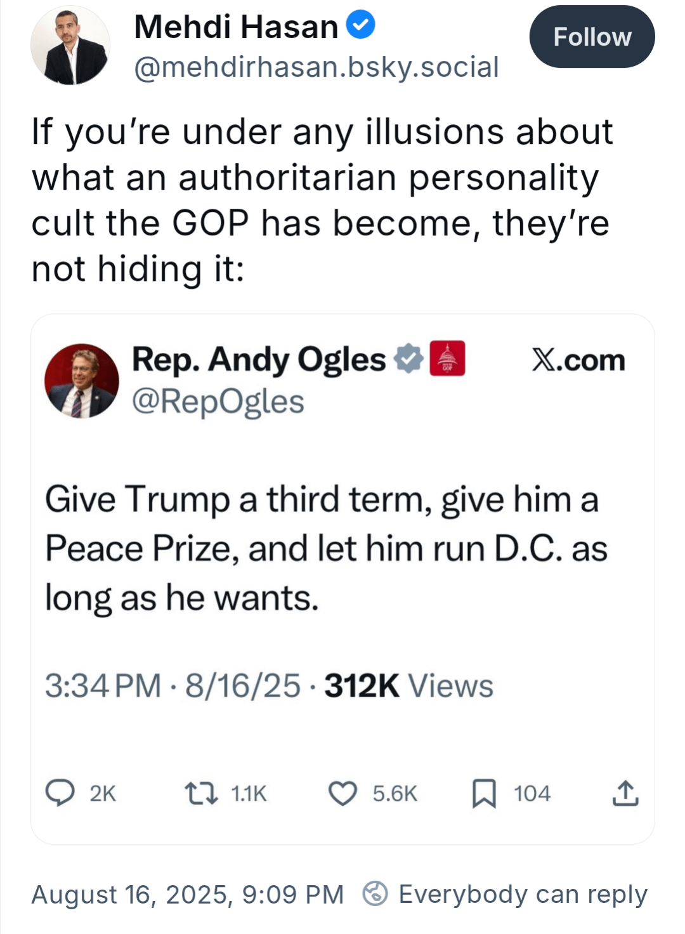Click the Follow button

click(592, 37)
